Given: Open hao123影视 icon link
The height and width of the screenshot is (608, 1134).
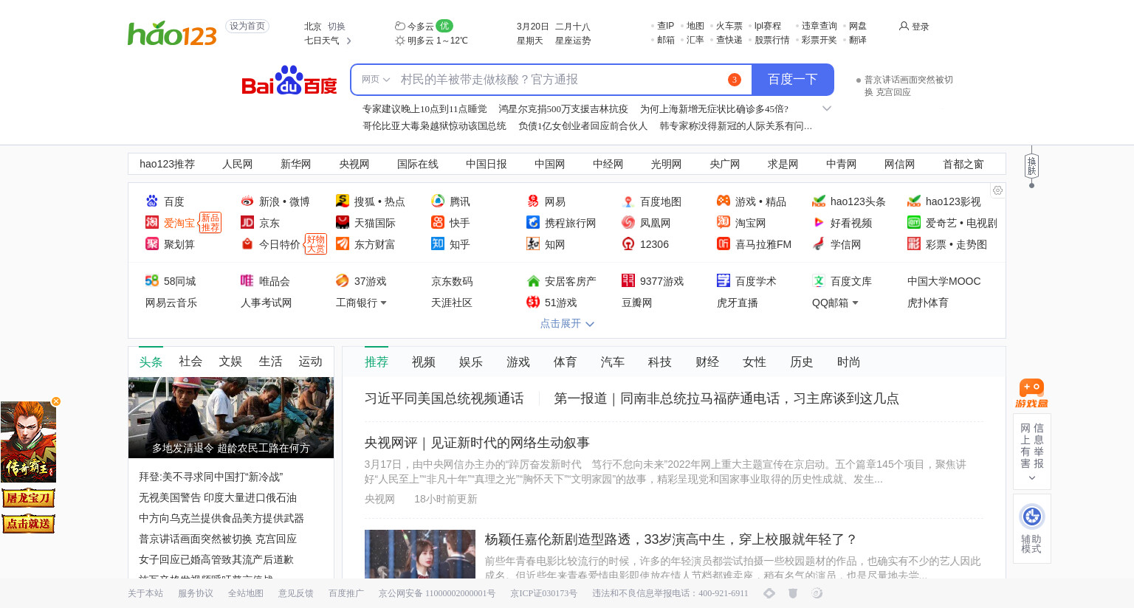Looking at the screenshot, I should tap(914, 201).
